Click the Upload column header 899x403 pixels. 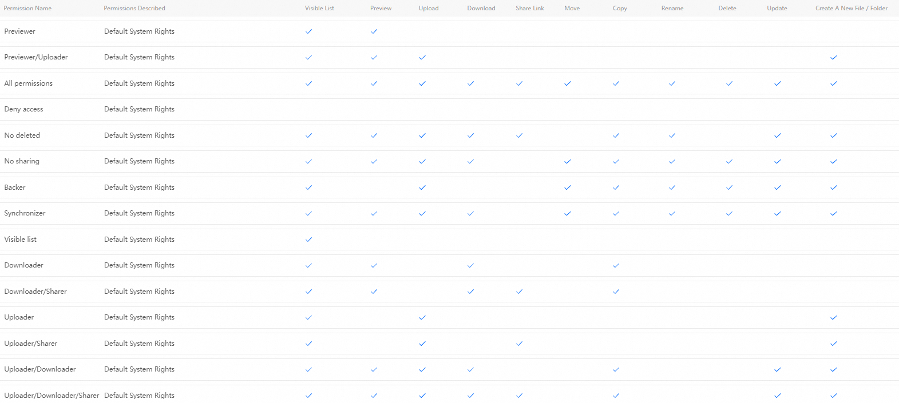429,8
